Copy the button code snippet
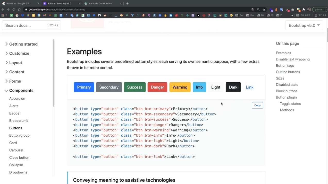The width and height of the screenshot is (328, 184). pos(257,105)
